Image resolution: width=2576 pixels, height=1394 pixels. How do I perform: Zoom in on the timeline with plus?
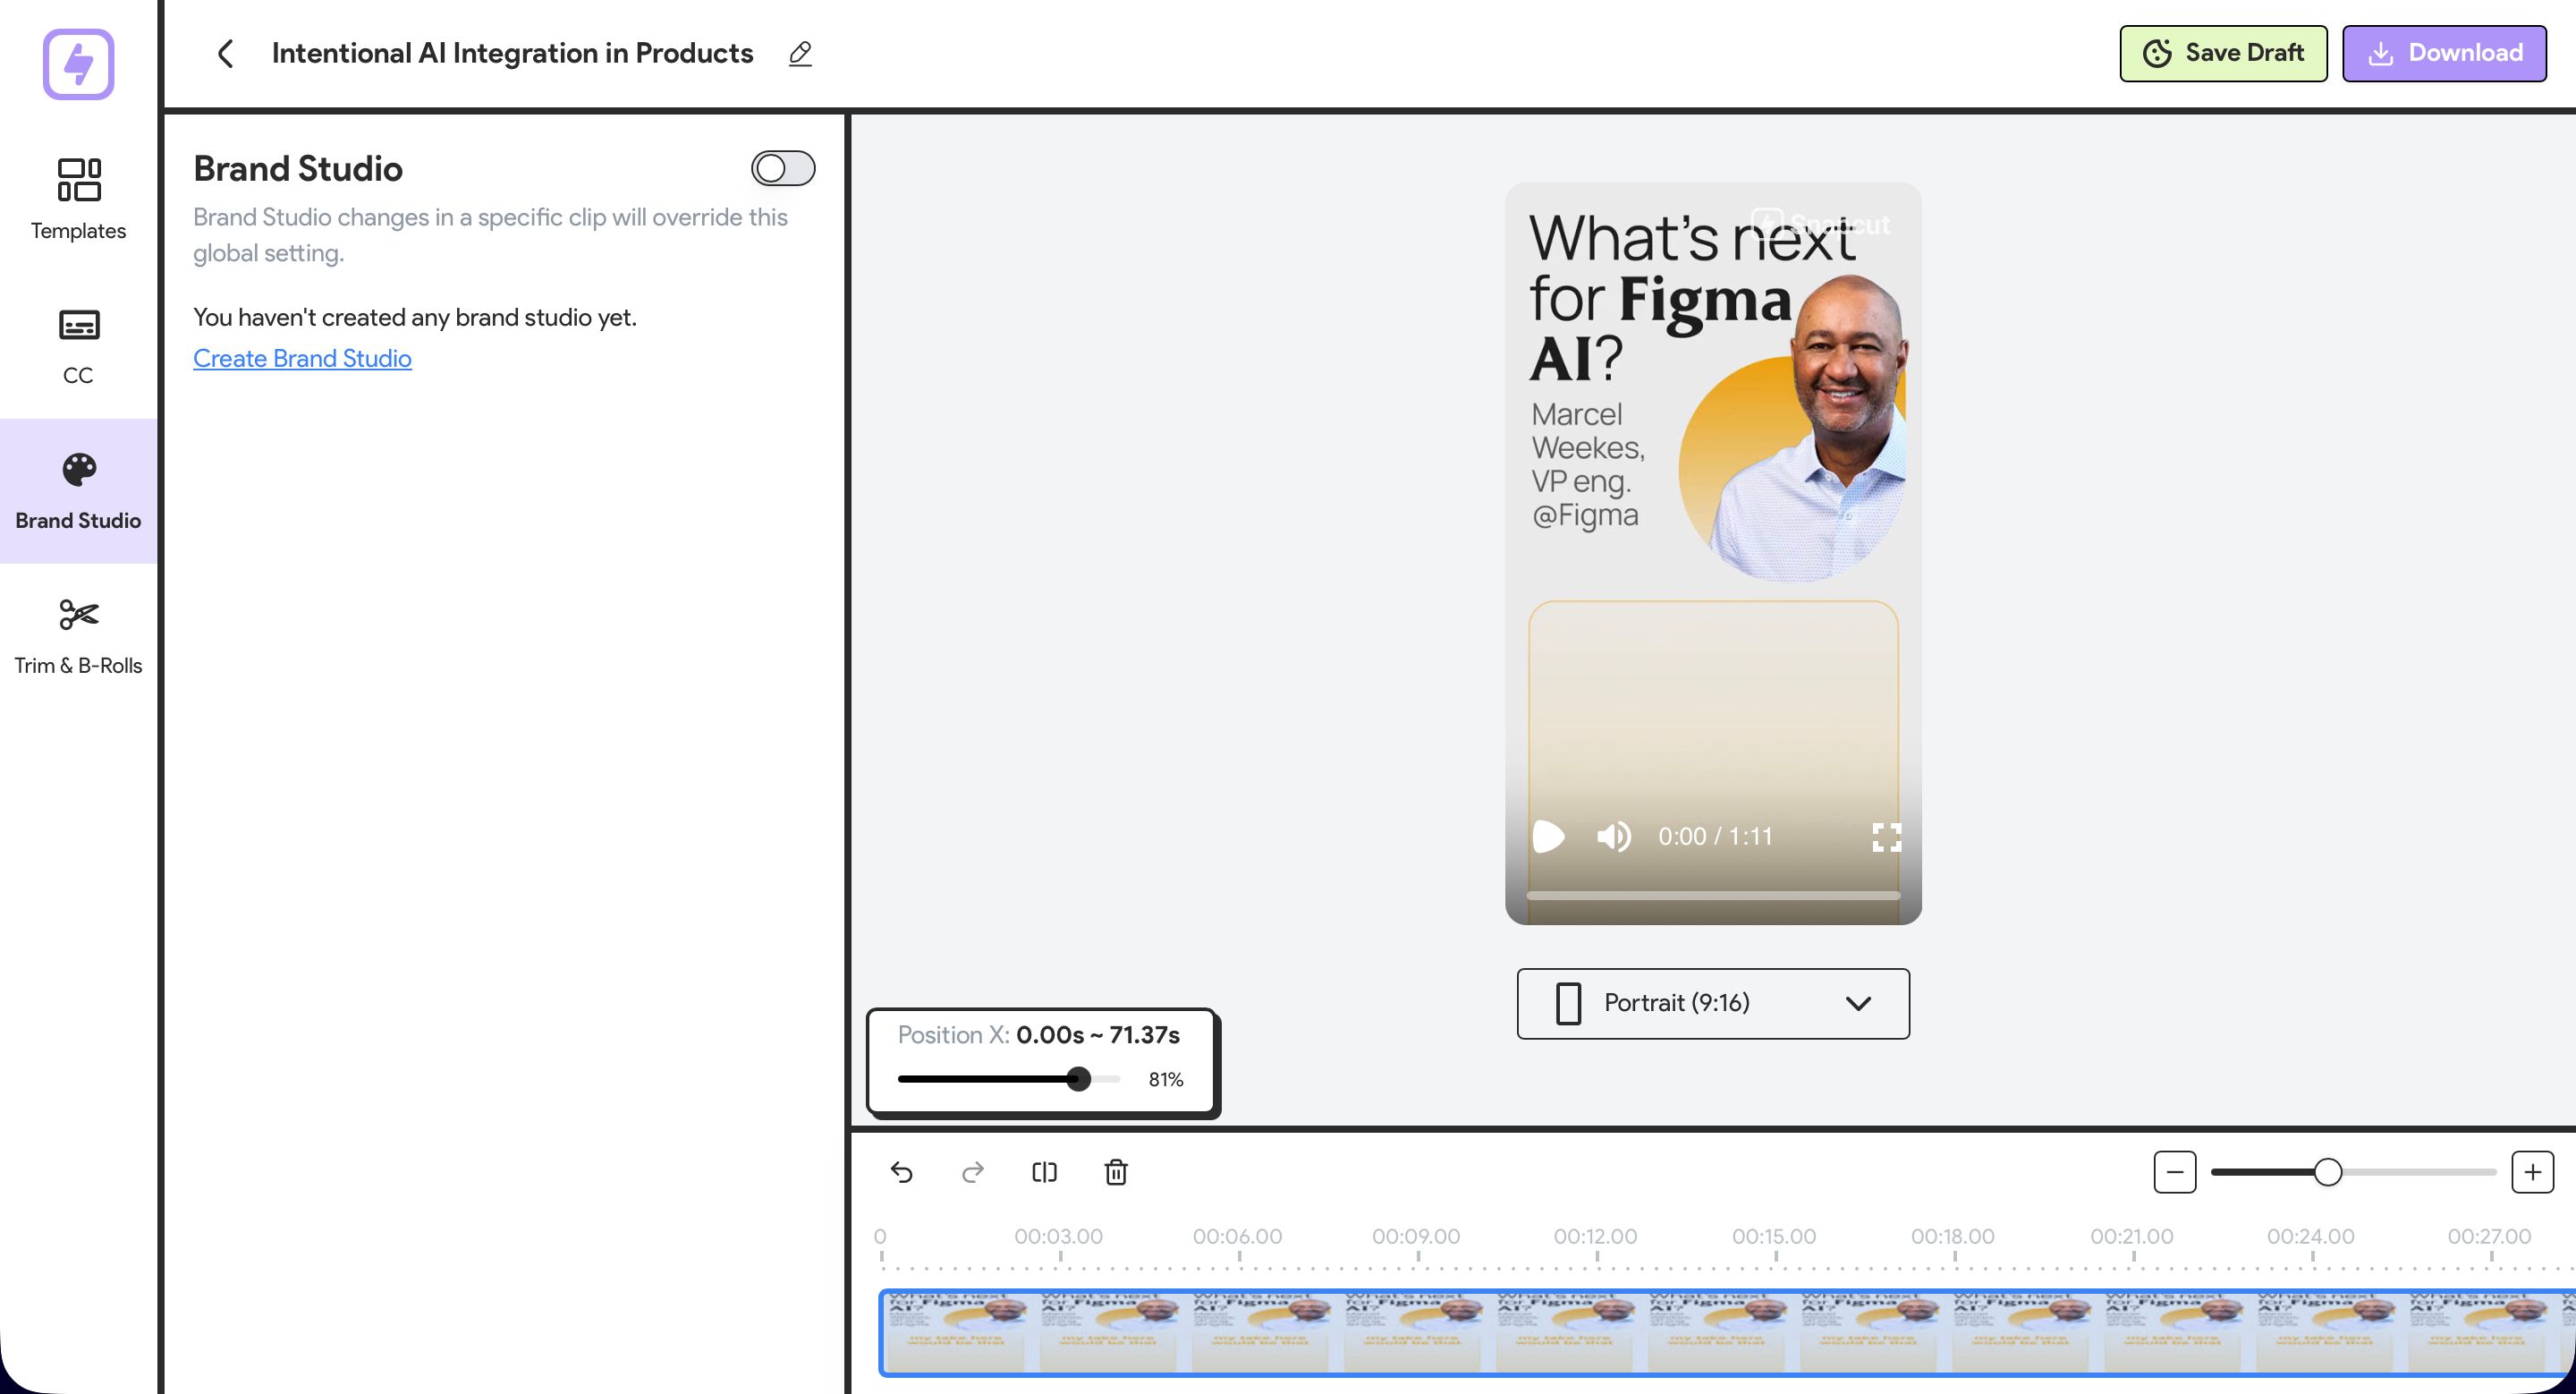tap(2533, 1172)
